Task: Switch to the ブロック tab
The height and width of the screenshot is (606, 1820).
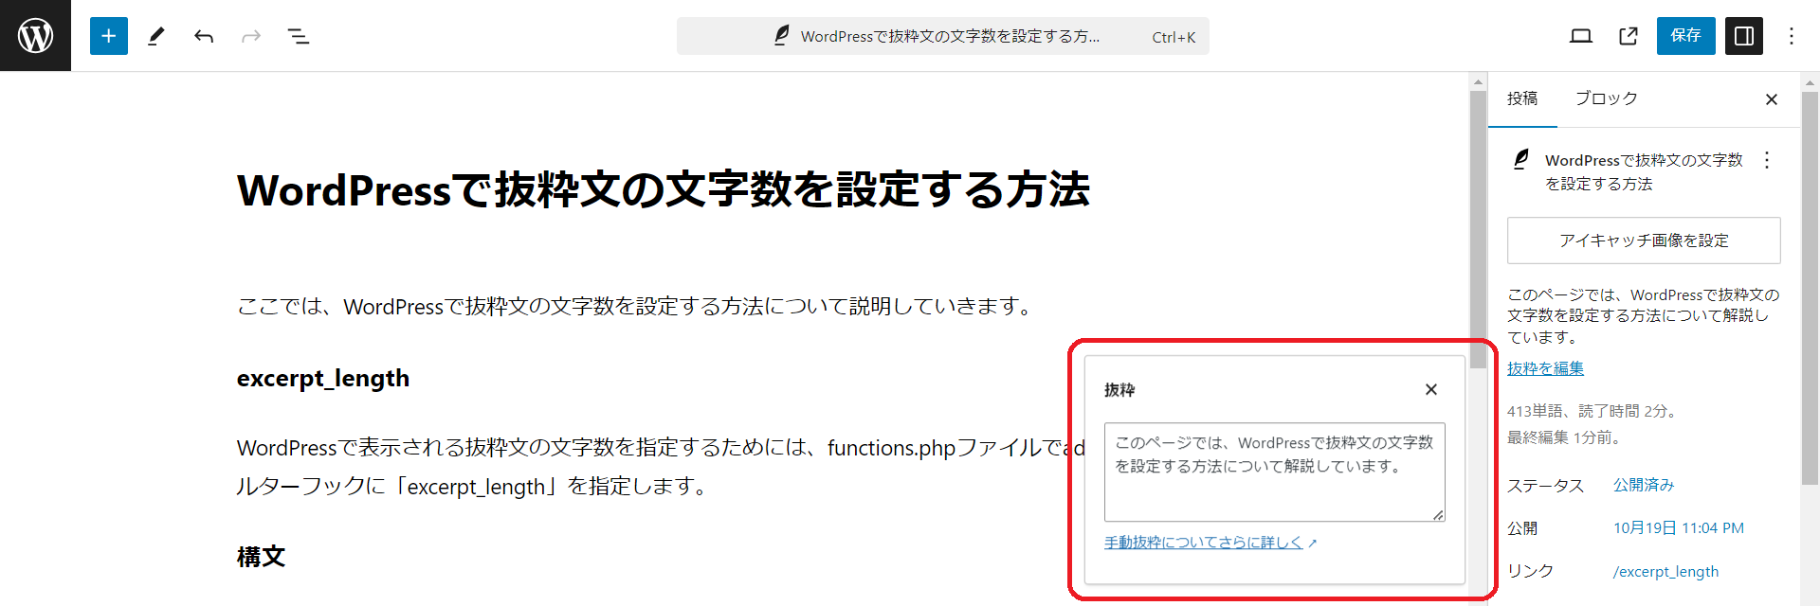Action: coord(1606,98)
